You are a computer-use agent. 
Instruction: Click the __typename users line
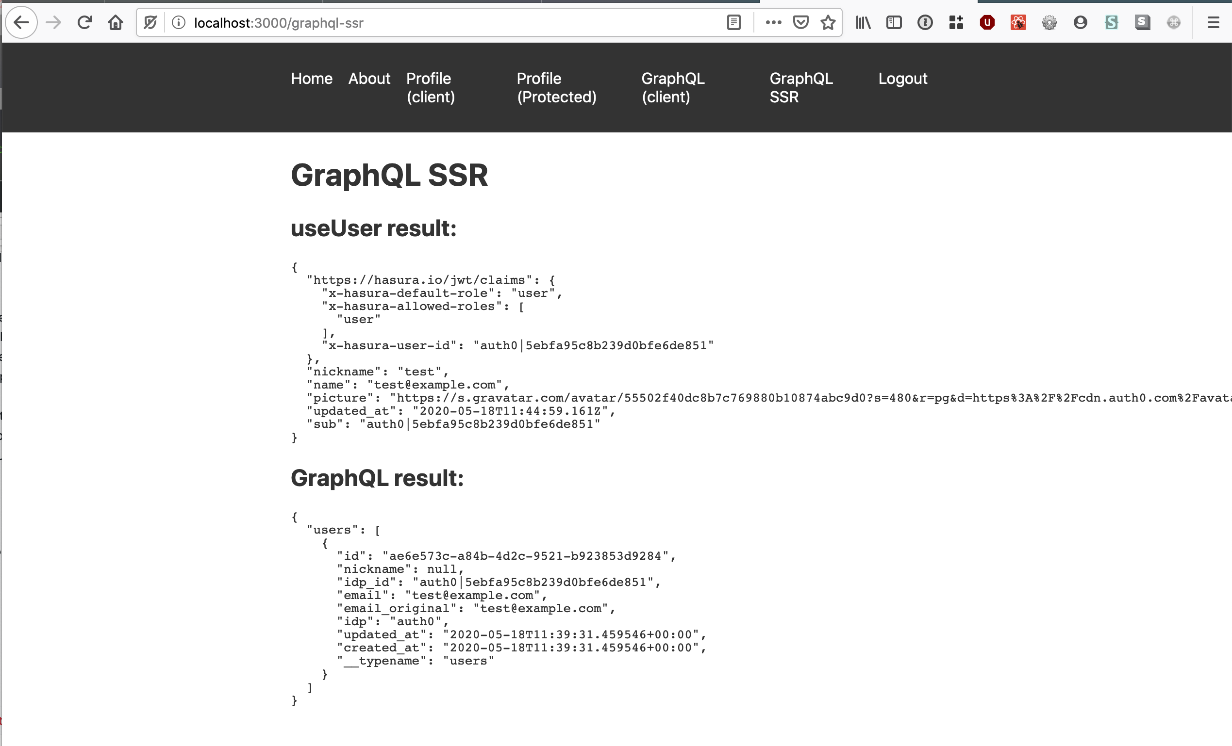[416, 661]
